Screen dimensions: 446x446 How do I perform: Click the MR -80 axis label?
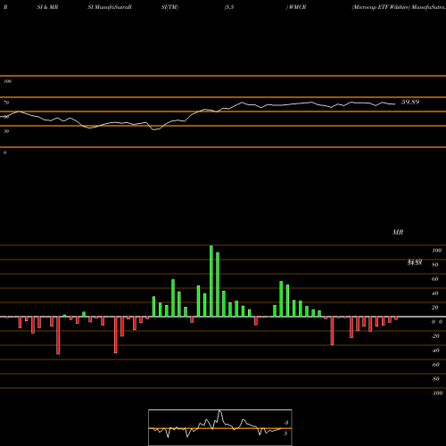pos(435,379)
